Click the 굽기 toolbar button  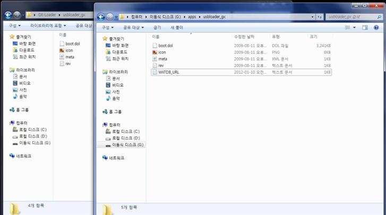pos(157,27)
